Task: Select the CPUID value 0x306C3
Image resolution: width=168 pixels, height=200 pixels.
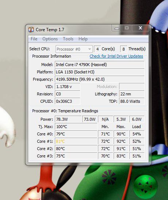Action: (x=68, y=101)
